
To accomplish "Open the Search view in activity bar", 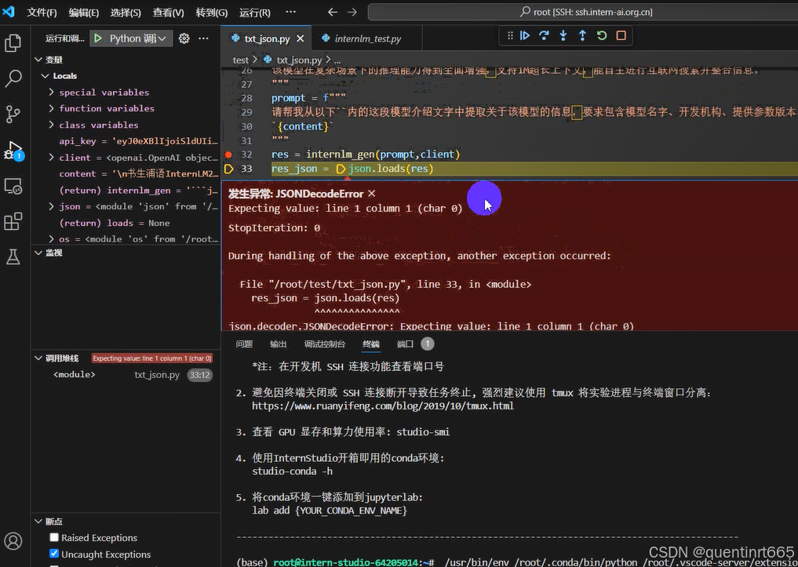I will tap(13, 78).
